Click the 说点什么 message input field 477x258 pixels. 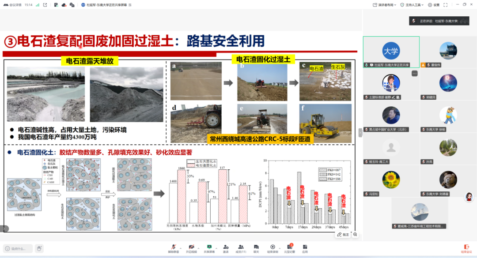click(x=18, y=249)
